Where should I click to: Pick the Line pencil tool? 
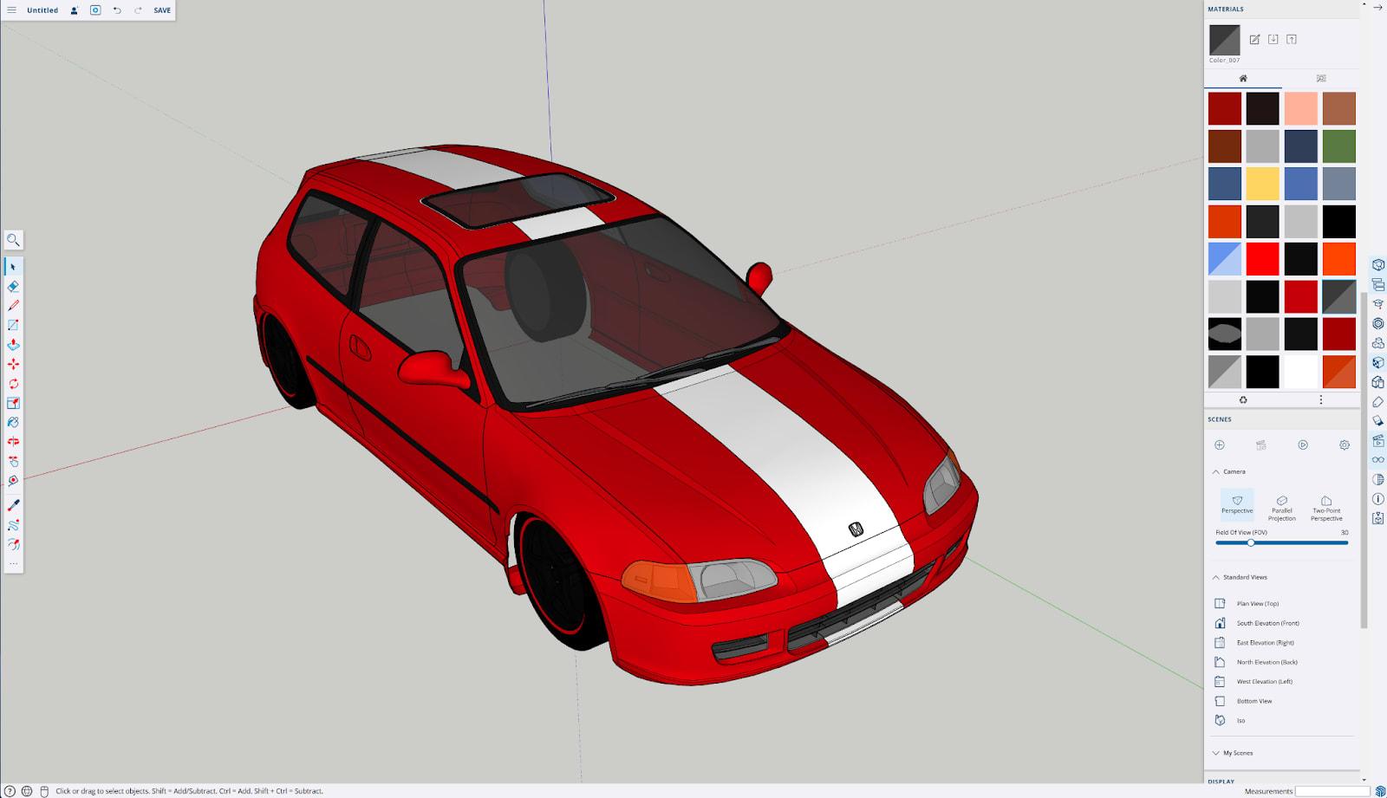[x=13, y=306]
